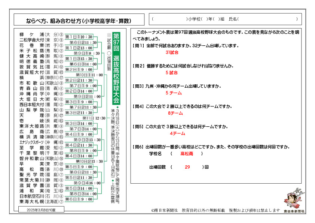
Task: Click the circled 27 beside 天理 (奈良)
Action: tap(61, 115)
